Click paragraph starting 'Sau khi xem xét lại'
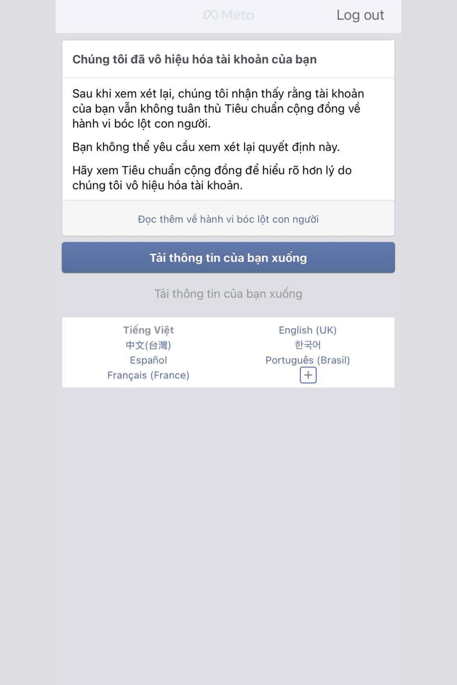Viewport: 457px width, 685px height. (x=218, y=108)
